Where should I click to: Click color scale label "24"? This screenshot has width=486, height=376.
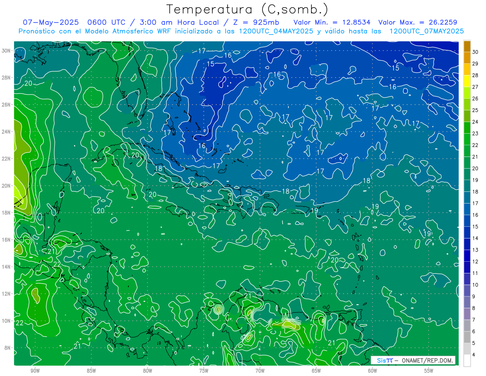click(475, 122)
